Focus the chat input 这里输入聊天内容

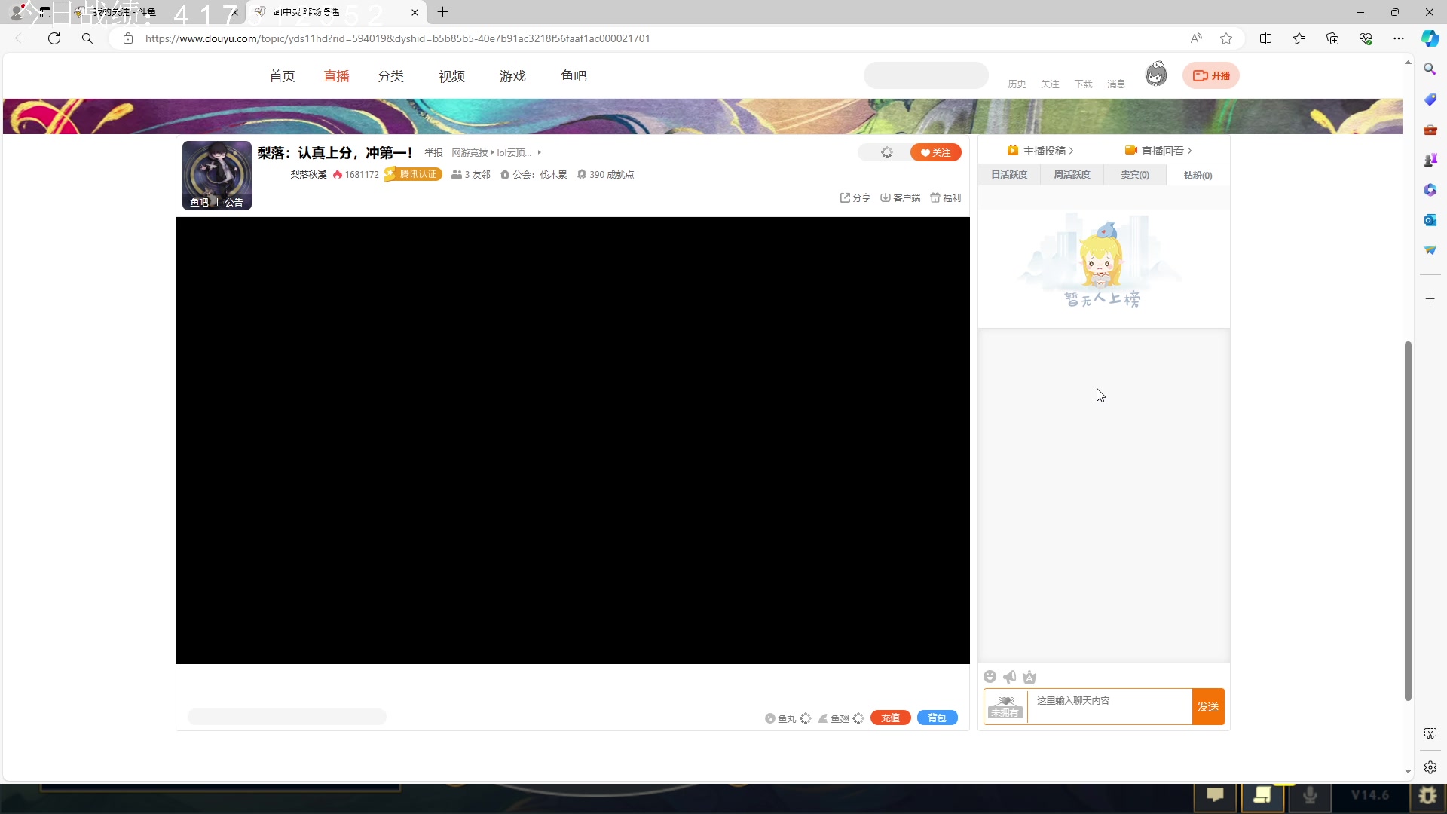1109,706
